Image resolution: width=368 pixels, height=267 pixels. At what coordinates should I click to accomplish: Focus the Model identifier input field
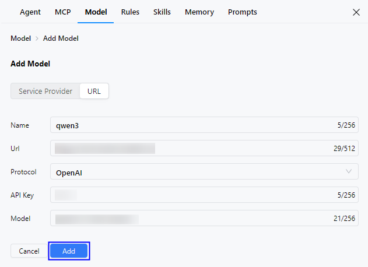click(x=187, y=219)
